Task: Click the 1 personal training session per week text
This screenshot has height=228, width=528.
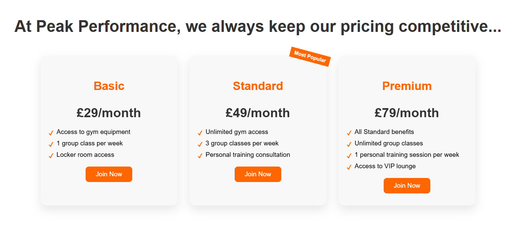Action: pos(406,155)
